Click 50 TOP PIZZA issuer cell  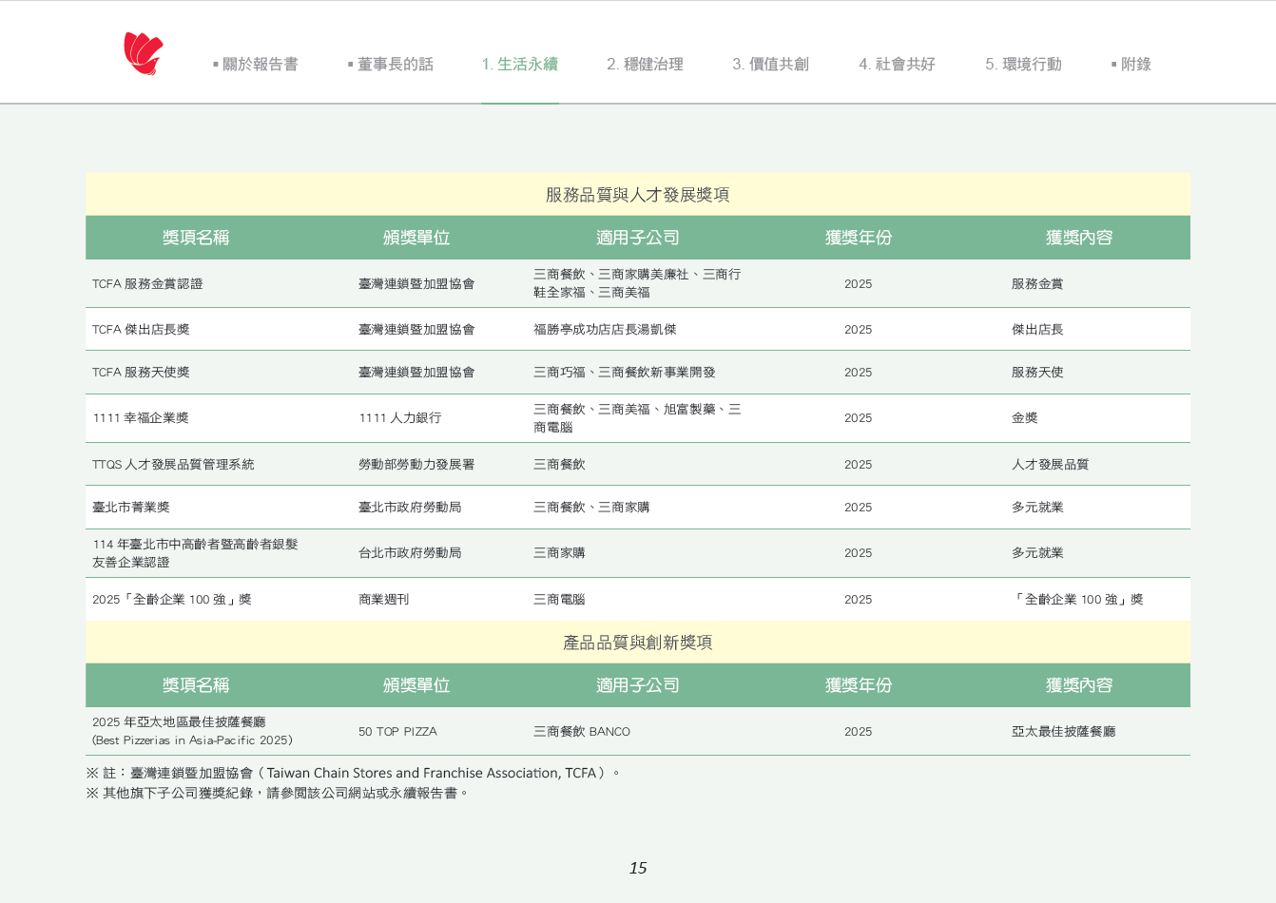[x=397, y=732]
